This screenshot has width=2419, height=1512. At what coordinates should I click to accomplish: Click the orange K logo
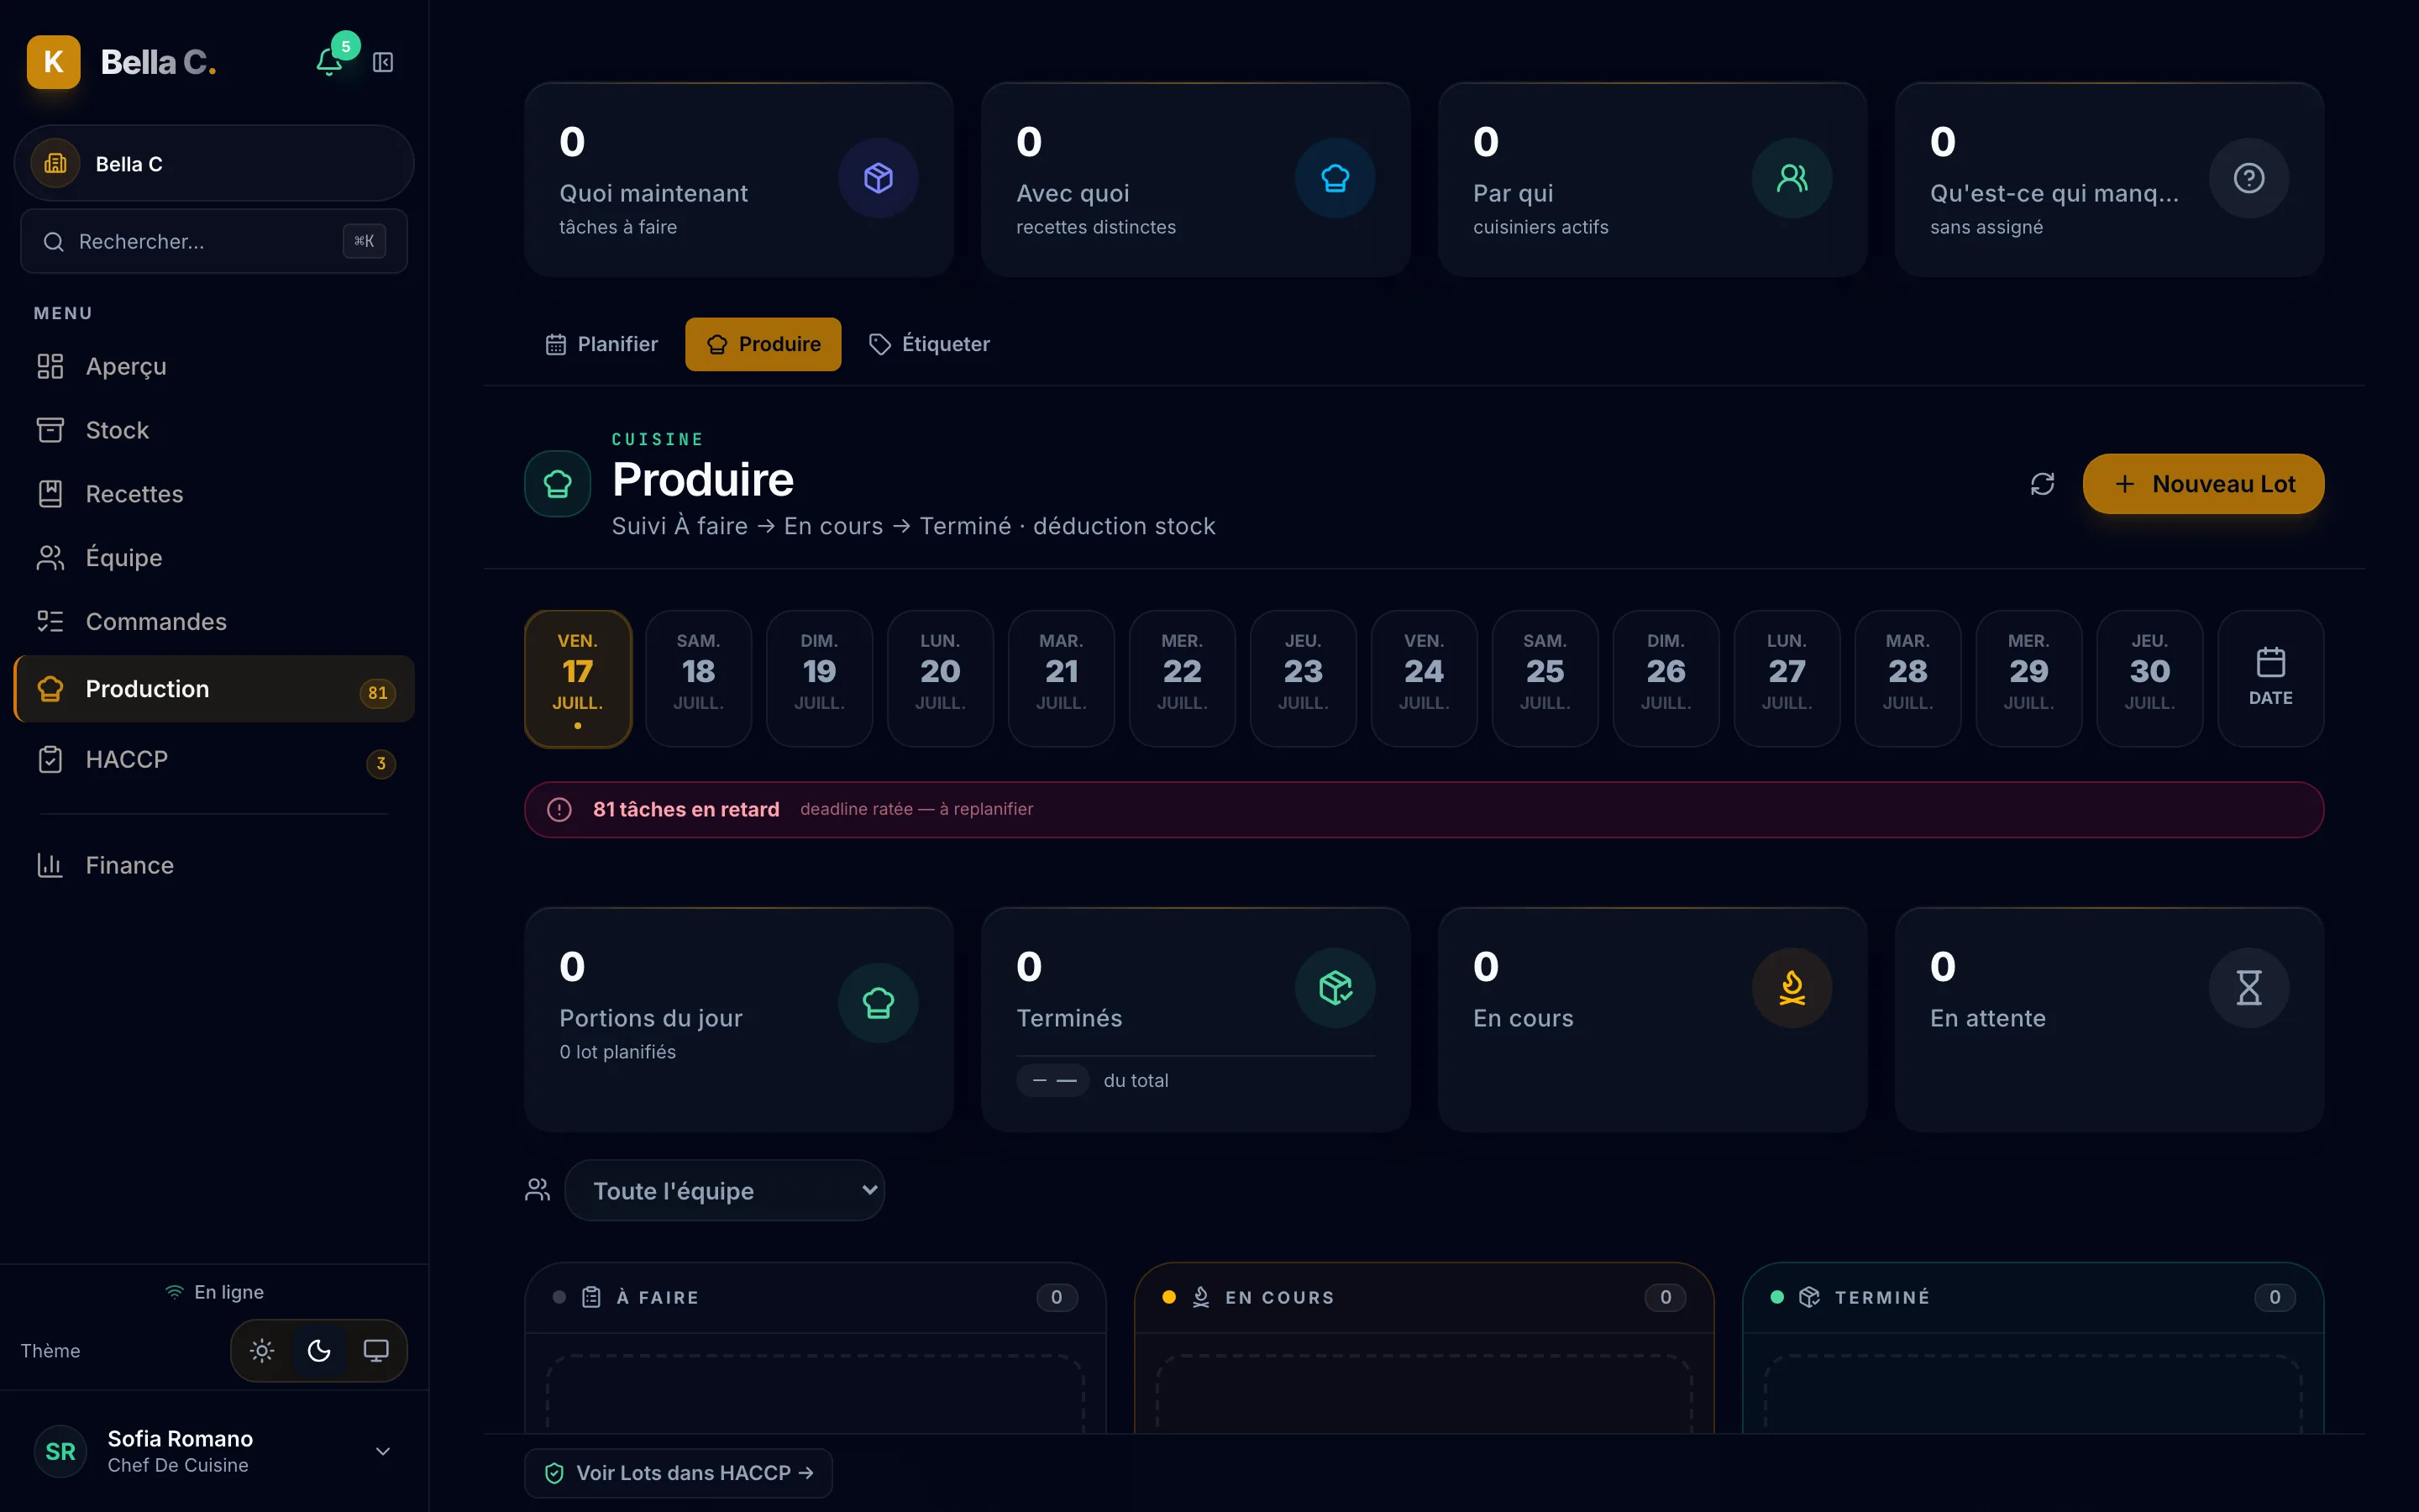point(54,62)
